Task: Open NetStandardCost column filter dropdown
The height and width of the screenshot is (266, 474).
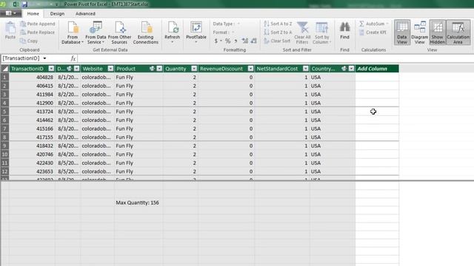Action: pos(306,69)
